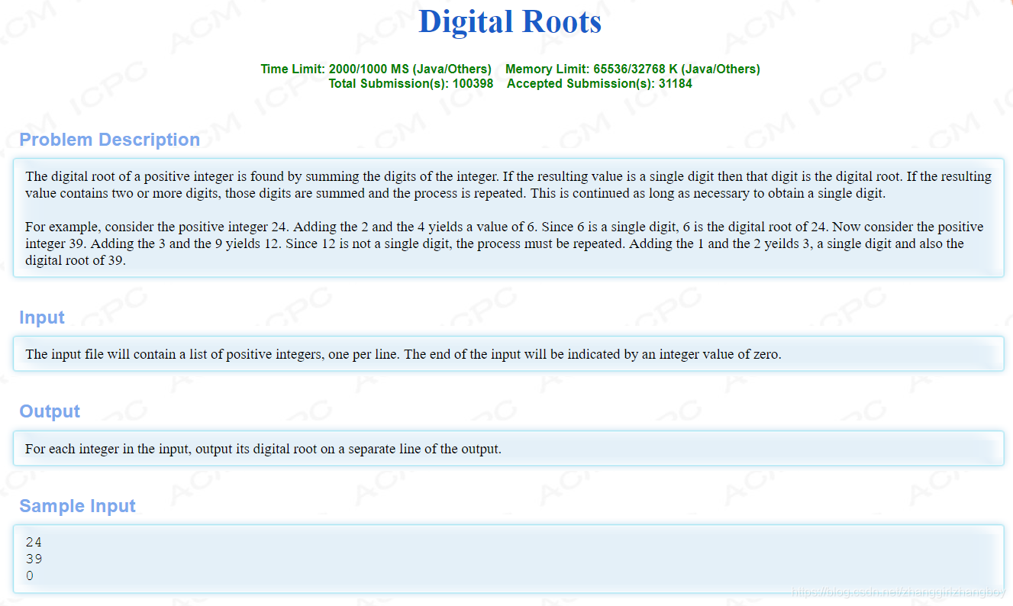Click sample input terminating value 0
The height and width of the screenshot is (606, 1013).
click(x=30, y=575)
